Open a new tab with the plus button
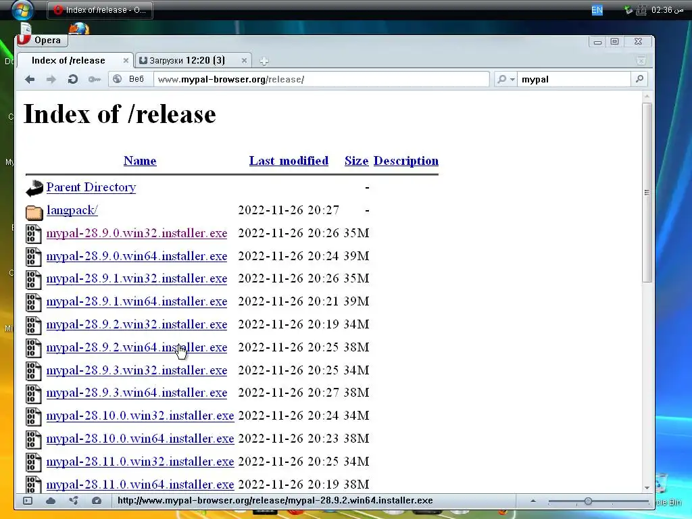 coord(264,61)
